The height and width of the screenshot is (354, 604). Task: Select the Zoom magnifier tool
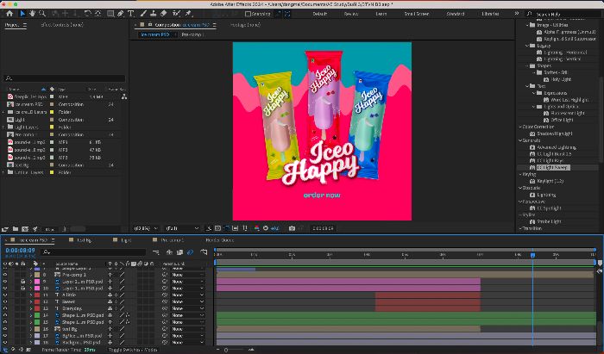pyautogui.click(x=42, y=14)
